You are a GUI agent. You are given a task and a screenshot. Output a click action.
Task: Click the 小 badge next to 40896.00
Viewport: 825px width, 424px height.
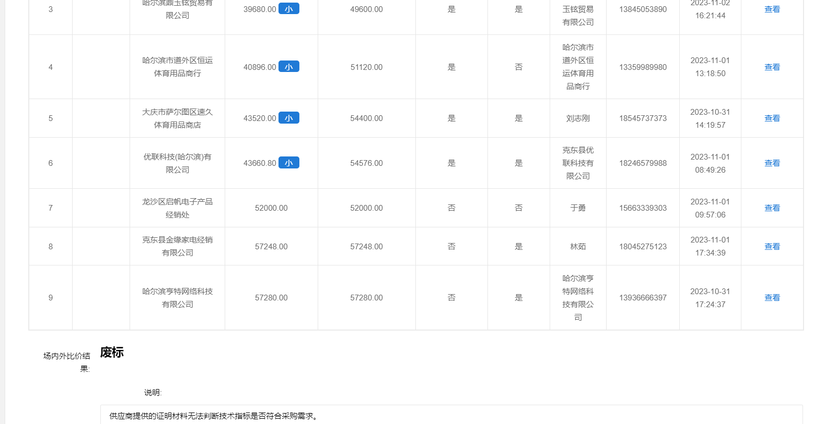point(288,67)
